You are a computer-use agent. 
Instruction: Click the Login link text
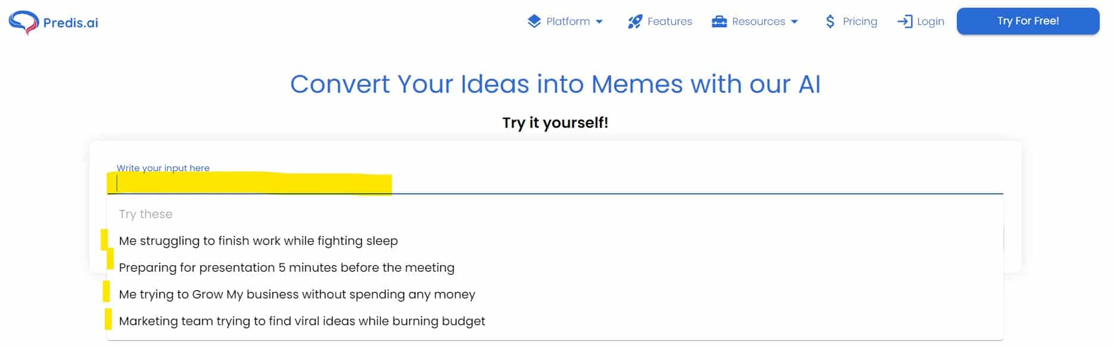(931, 21)
